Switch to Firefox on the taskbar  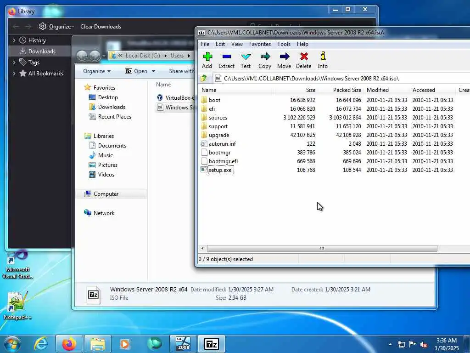click(69, 344)
